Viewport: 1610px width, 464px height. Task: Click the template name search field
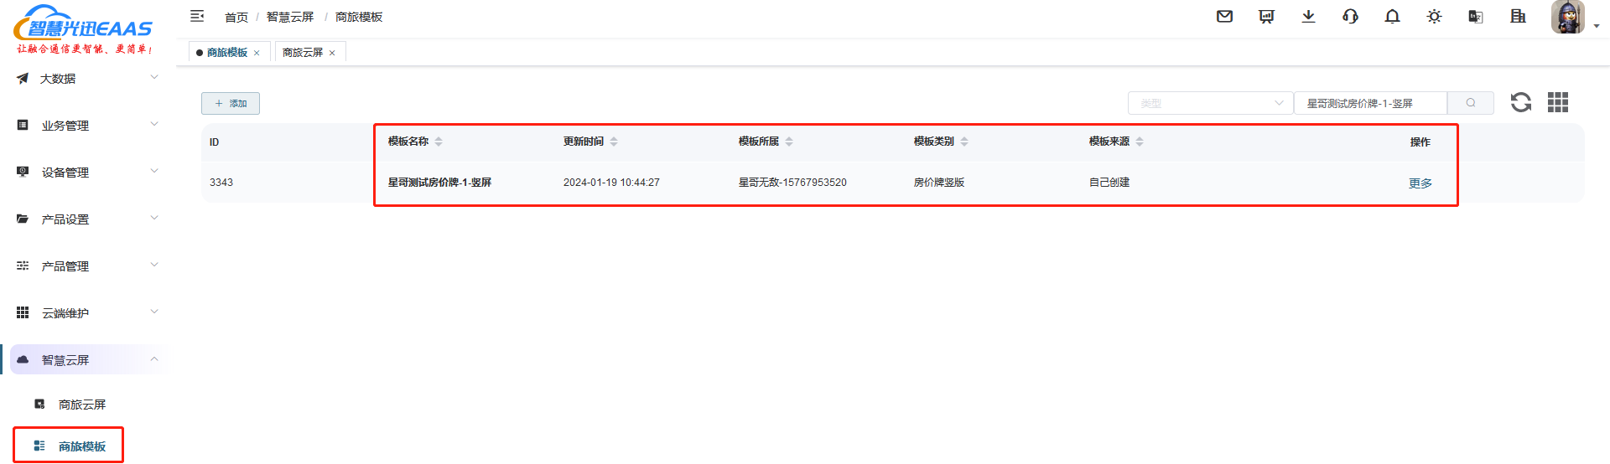coord(1370,103)
